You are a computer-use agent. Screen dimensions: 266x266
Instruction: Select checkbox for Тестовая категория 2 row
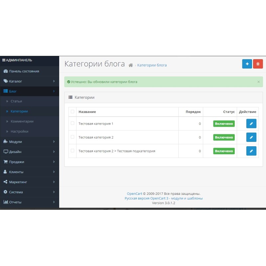pyautogui.click(x=72, y=137)
